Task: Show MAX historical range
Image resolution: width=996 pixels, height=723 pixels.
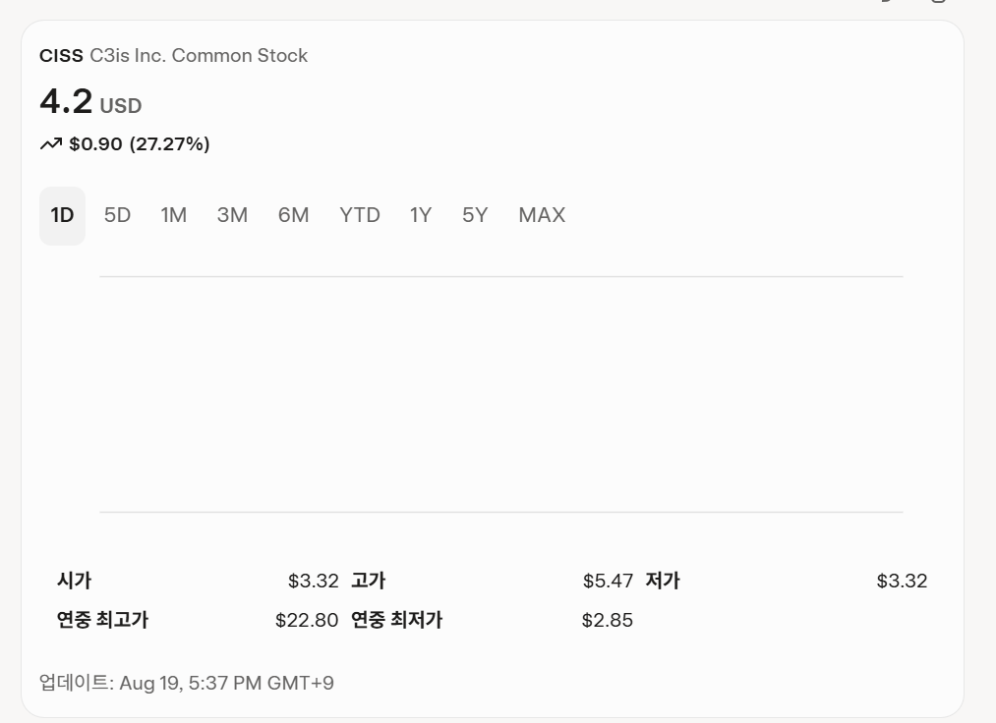Action: (x=542, y=215)
